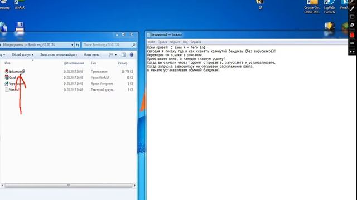The width and height of the screenshot is (357, 200).
Task: Show the Explorer preview pane
Action: (x=123, y=54)
